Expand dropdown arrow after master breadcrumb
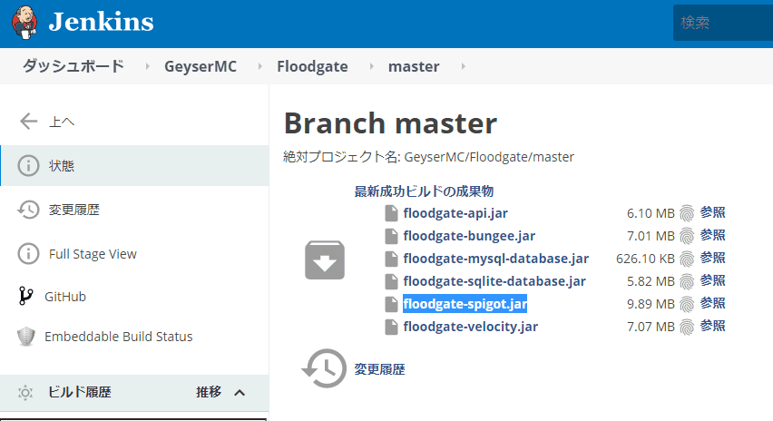This screenshot has height=421, width=773. pos(463,66)
